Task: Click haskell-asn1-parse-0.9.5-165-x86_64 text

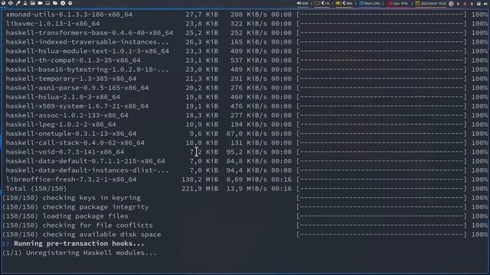Action: pos(77,88)
